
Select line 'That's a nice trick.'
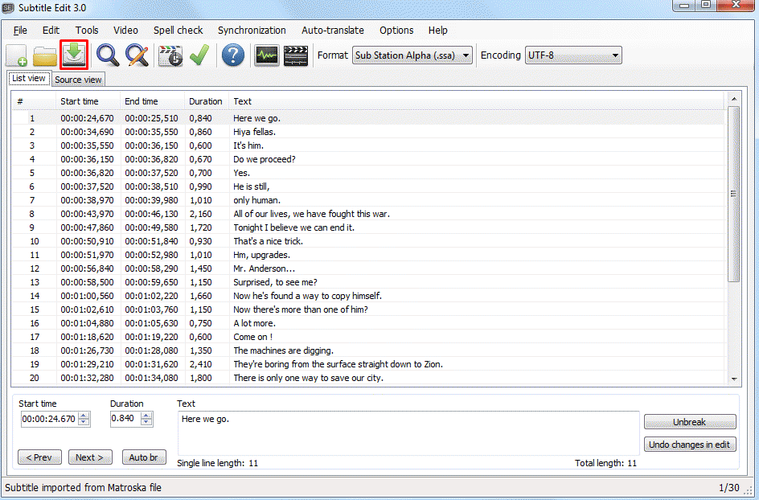point(368,241)
